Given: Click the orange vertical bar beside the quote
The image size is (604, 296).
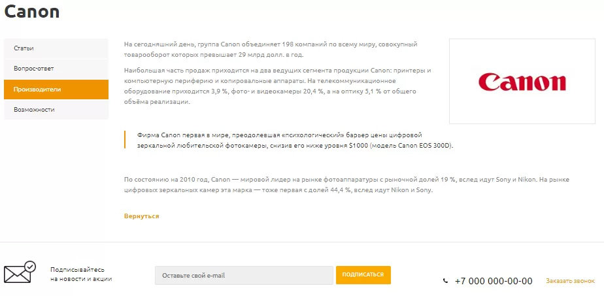Looking at the screenshot, I should tap(125, 140).
